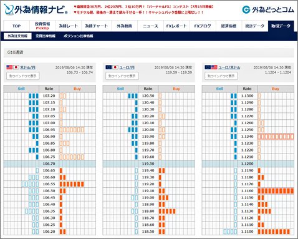The image size is (298, 239).
Task: Click the 107.20 rate cell
Action: [x=49, y=95]
